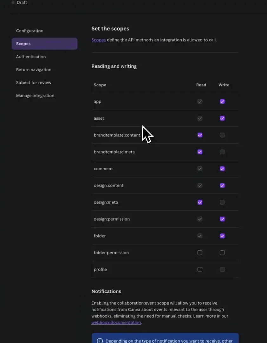This screenshot has width=267, height=343.
Task: Open the Configuration section
Action: pyautogui.click(x=30, y=31)
